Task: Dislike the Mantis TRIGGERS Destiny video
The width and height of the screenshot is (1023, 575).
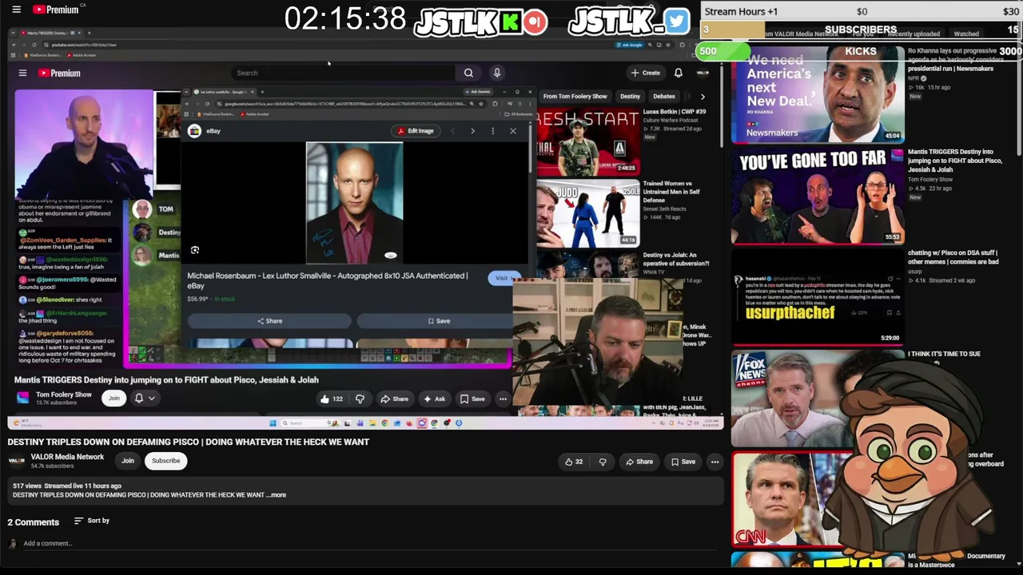Action: click(360, 399)
